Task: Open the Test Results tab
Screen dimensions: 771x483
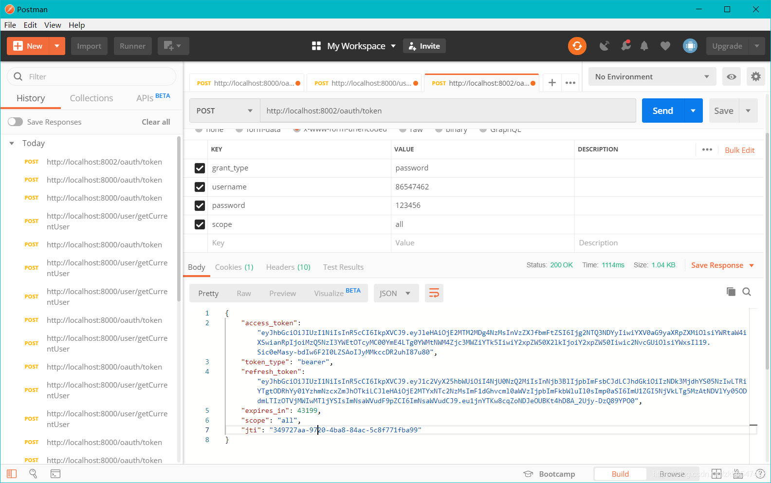Action: [343, 267]
